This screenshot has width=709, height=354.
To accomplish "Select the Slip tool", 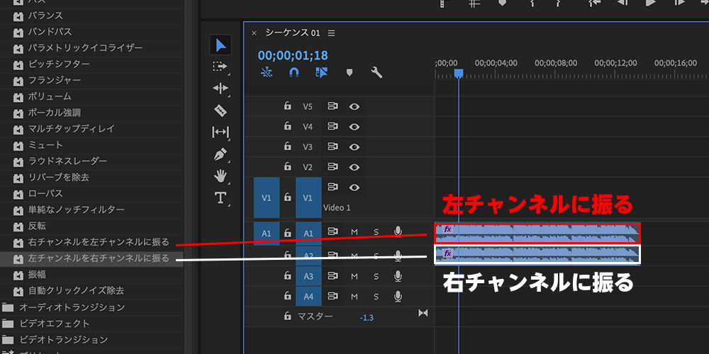I will tap(220, 132).
